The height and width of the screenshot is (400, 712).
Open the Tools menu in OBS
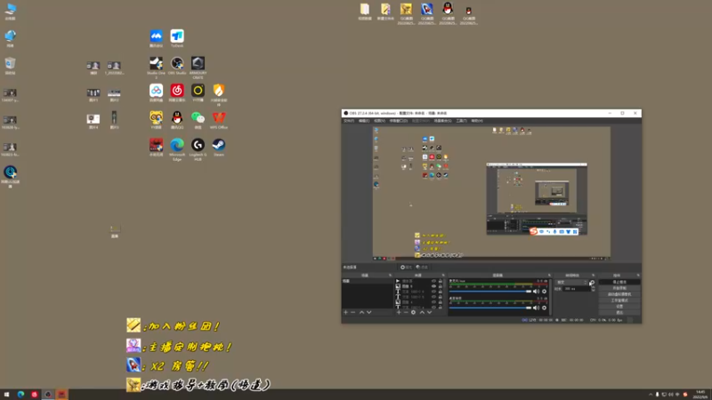(x=461, y=121)
